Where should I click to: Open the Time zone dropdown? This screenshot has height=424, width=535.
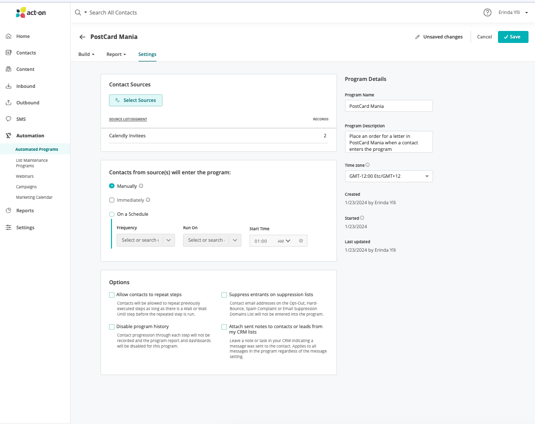(x=388, y=176)
